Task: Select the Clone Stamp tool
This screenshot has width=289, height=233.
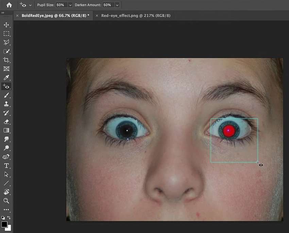Action: pos(6,104)
